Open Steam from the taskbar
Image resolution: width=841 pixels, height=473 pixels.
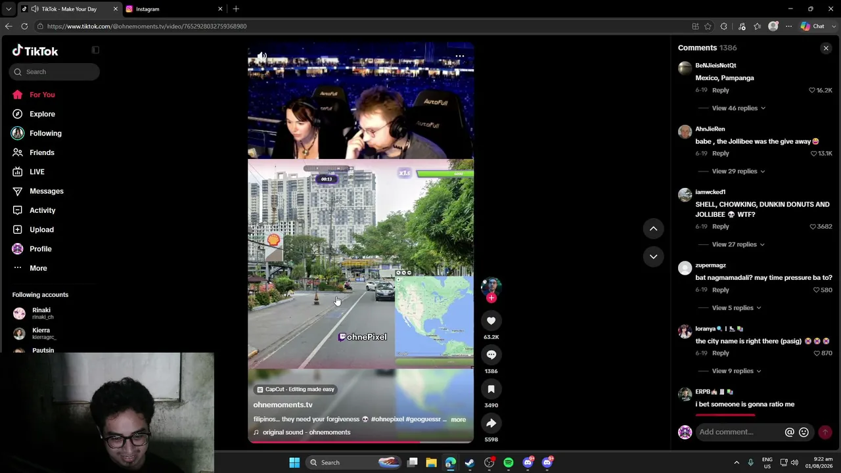click(470, 462)
